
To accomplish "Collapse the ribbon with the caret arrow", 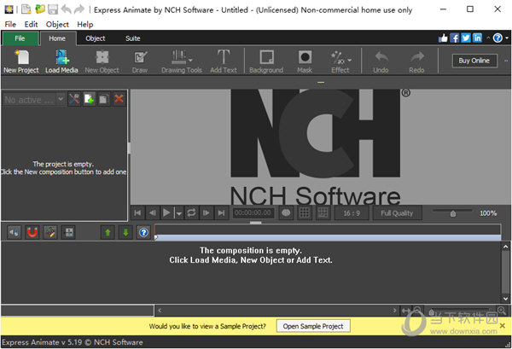I will [x=488, y=38].
